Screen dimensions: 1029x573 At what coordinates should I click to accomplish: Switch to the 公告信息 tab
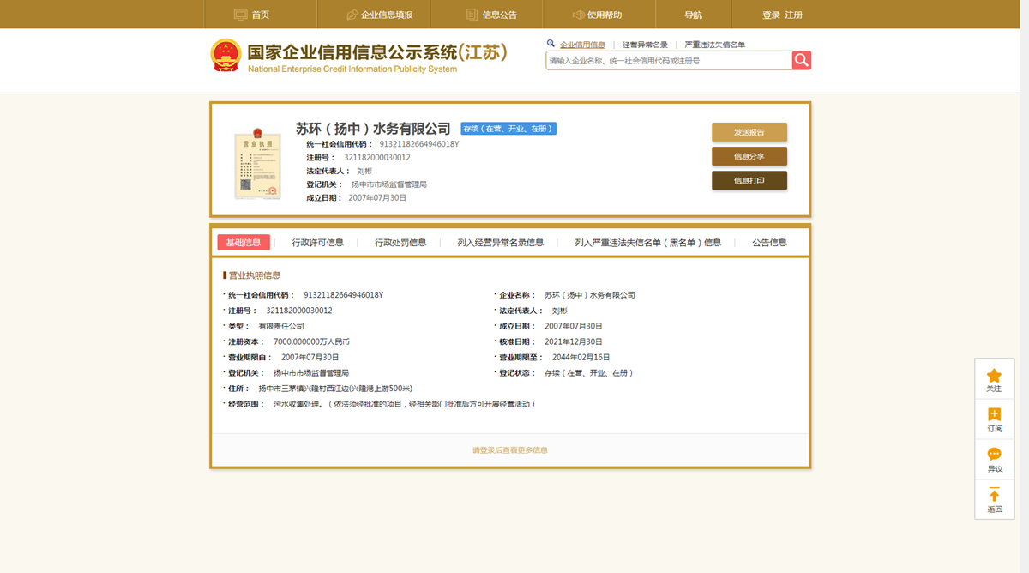pyautogui.click(x=770, y=243)
